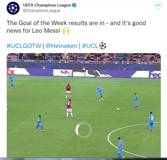The height and width of the screenshot is (160, 167).
Task: Click the white football on the pitch
Action: pos(118,109)
